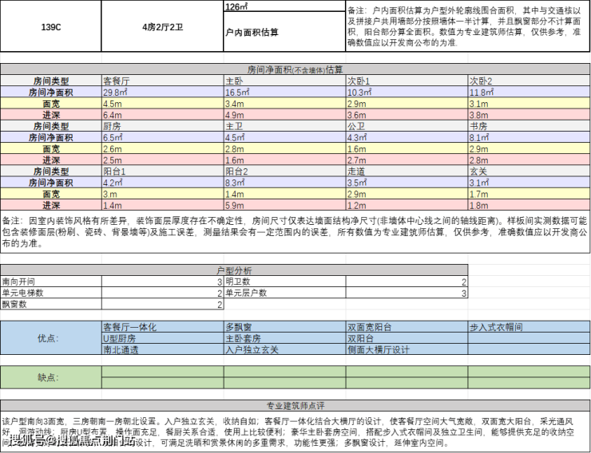The image size is (591, 453).
Task: Select the 双面宽阳台 cell
Action: point(407,326)
